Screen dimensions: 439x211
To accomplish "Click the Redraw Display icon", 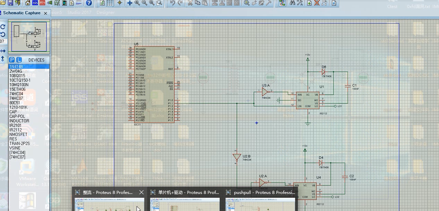I will 103,3.
